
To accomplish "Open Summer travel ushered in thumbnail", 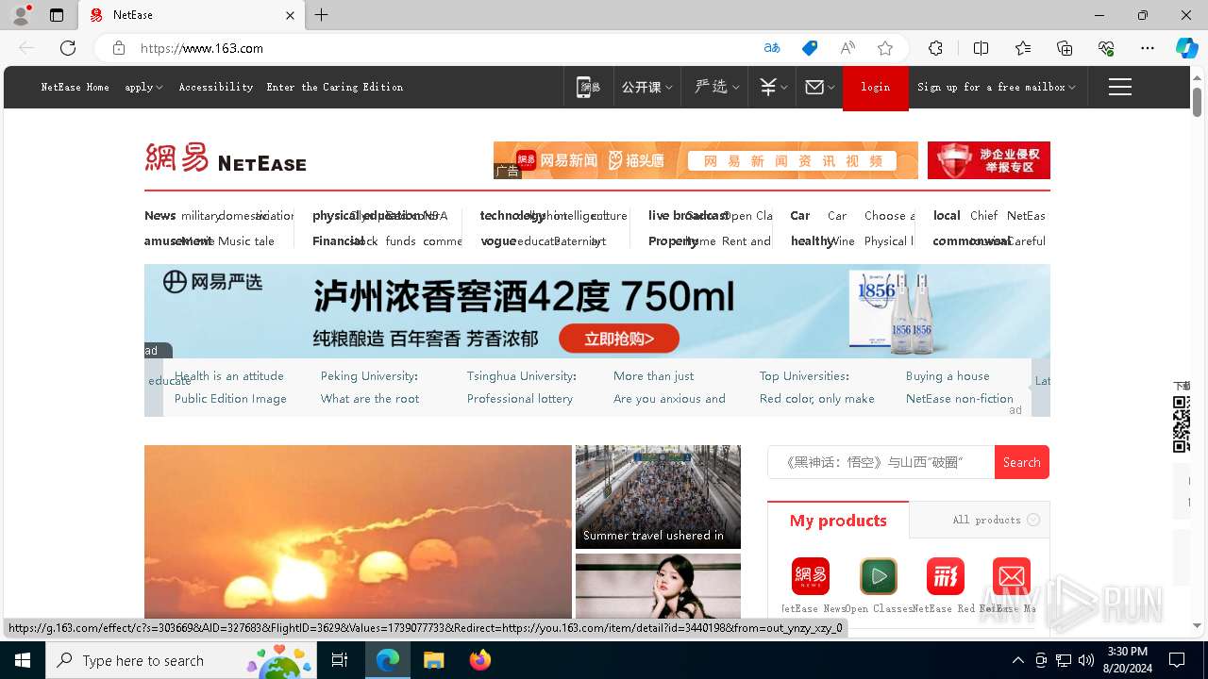I will click(658, 497).
